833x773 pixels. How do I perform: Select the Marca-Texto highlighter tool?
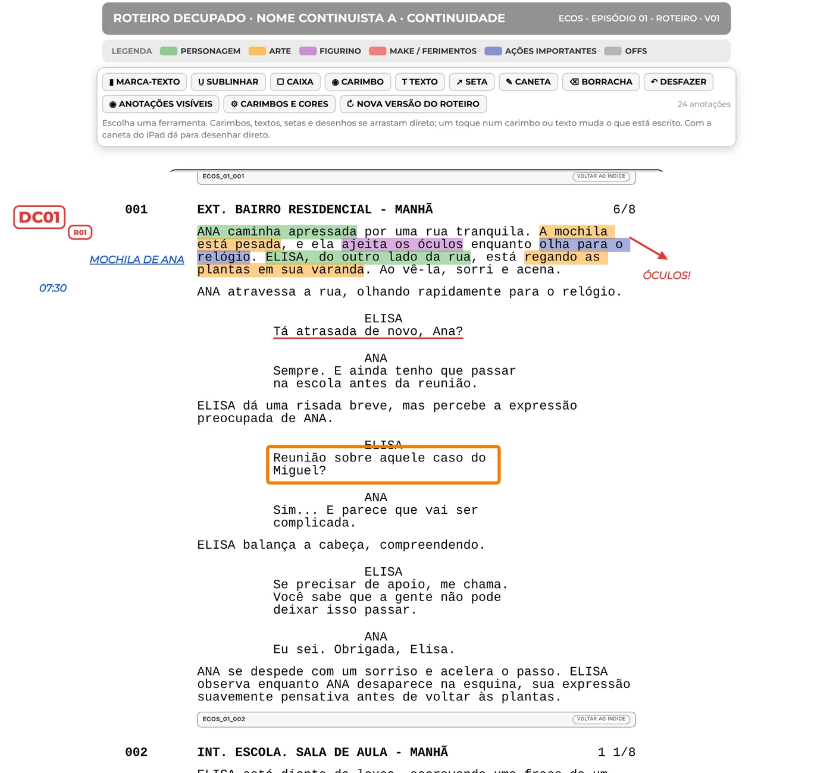[145, 81]
